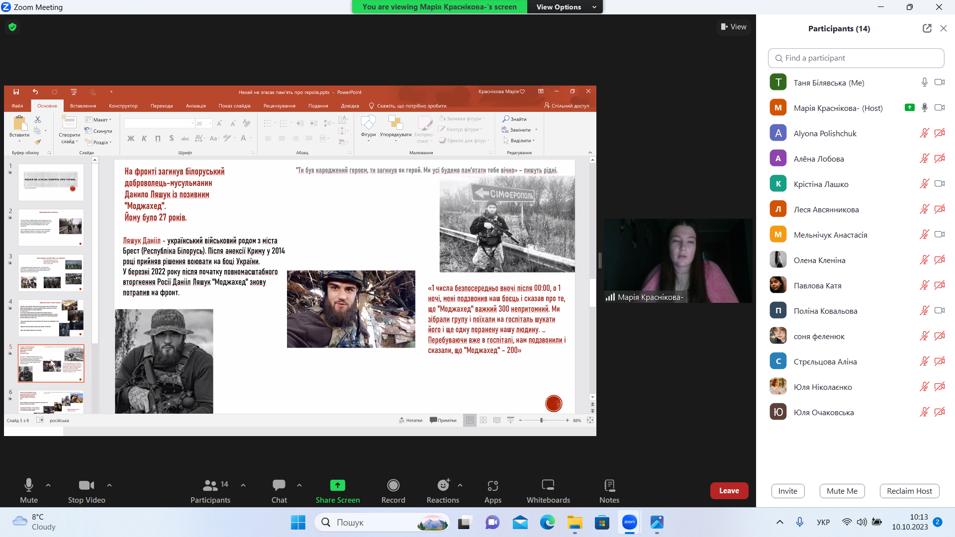Expand audio options arrow beside Mute
The width and height of the screenshot is (955, 537).
tap(48, 485)
